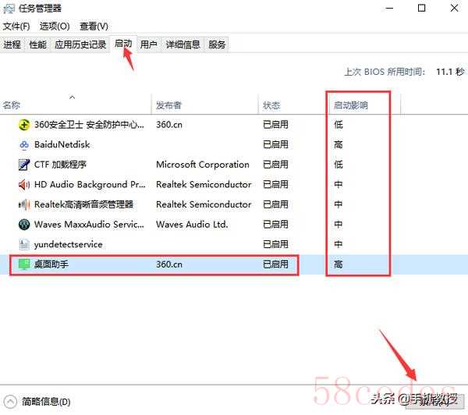Image resolution: width=468 pixels, height=415 pixels.
Task: Click 360.cn publisher in 桌面助手 row
Action: [169, 264]
